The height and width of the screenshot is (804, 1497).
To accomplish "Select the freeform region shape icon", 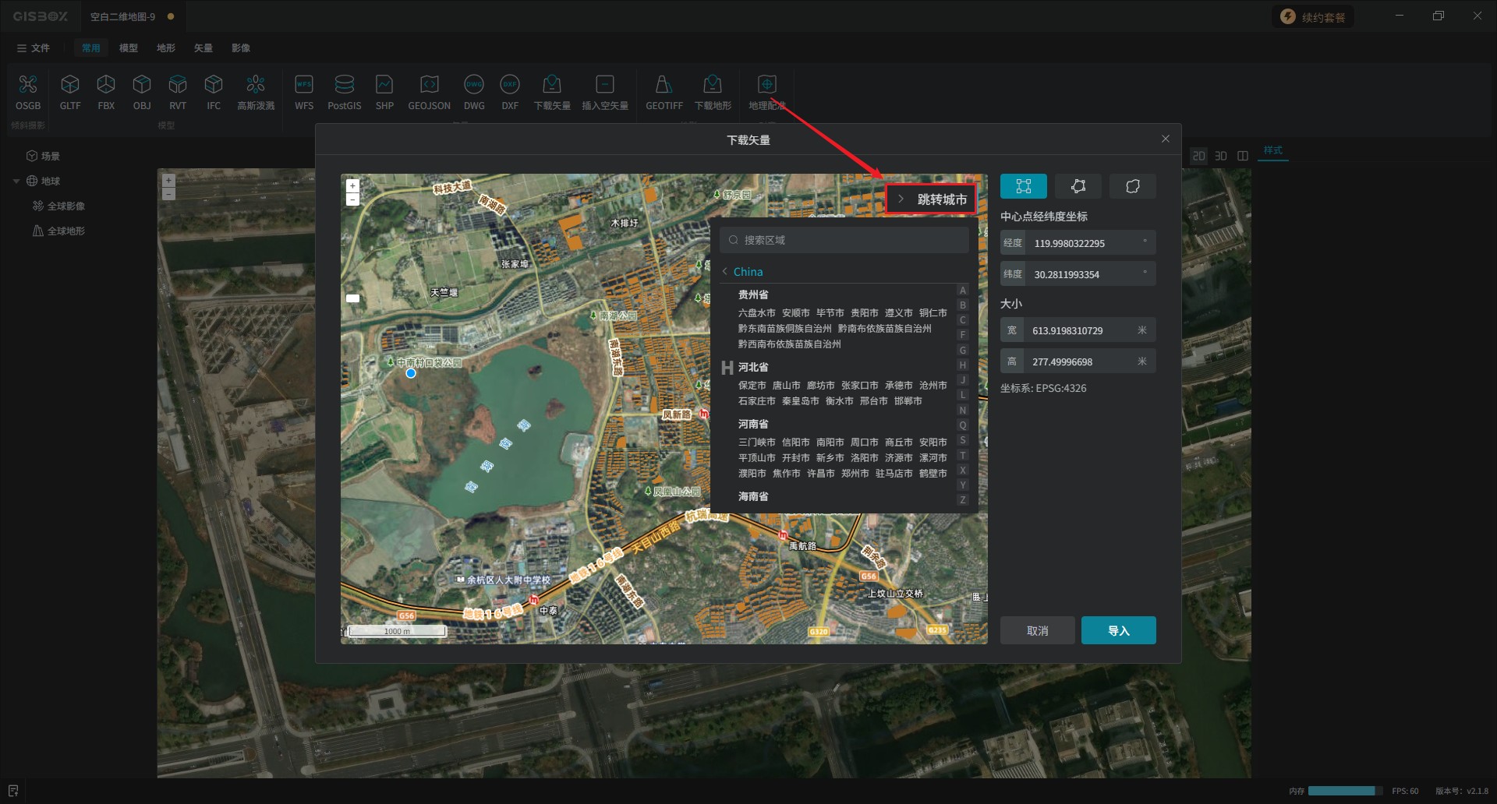I will [1133, 186].
